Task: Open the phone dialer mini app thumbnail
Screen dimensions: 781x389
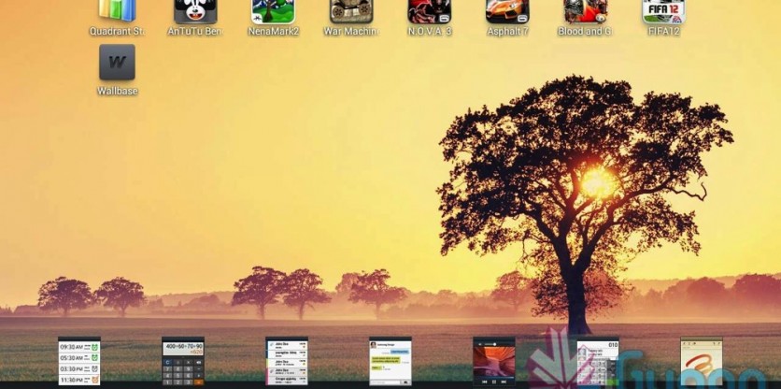Action: (598, 363)
